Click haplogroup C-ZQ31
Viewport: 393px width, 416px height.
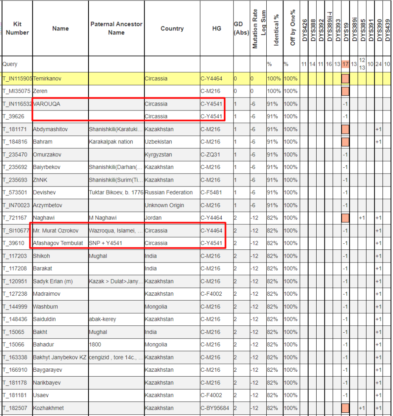[x=211, y=154]
